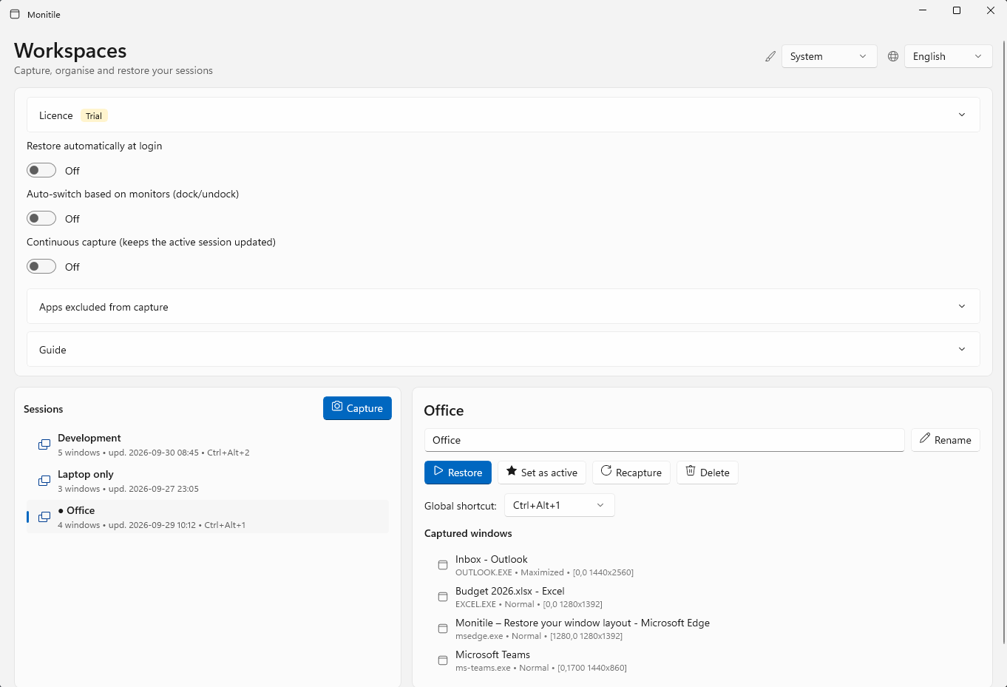Open the English language dropdown
Image resolution: width=1007 pixels, height=687 pixels.
[948, 56]
